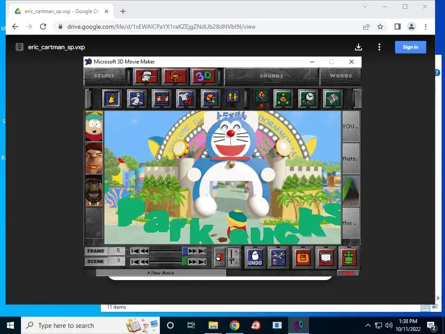Screen dimensions: 445x334
Task: Select the green graphic entry in right panel
Action: pyautogui.click(x=351, y=190)
